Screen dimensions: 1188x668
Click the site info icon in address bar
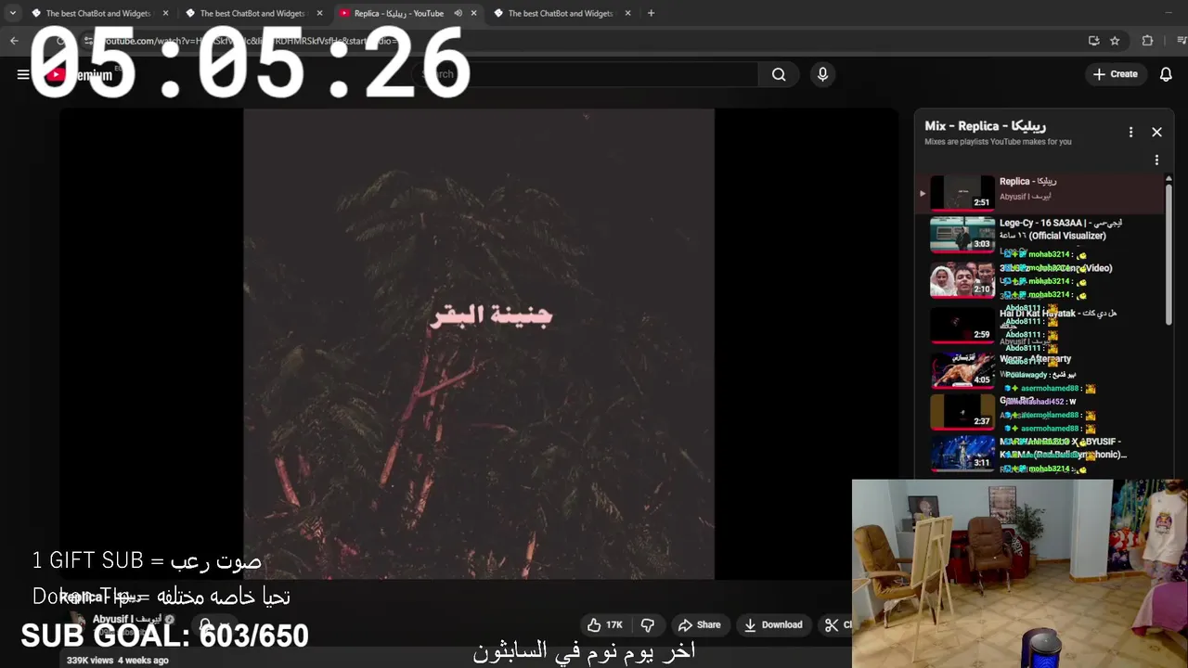(89, 41)
